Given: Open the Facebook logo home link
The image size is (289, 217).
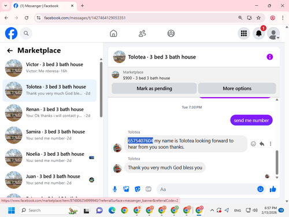Looking at the screenshot, I should click(11, 34).
